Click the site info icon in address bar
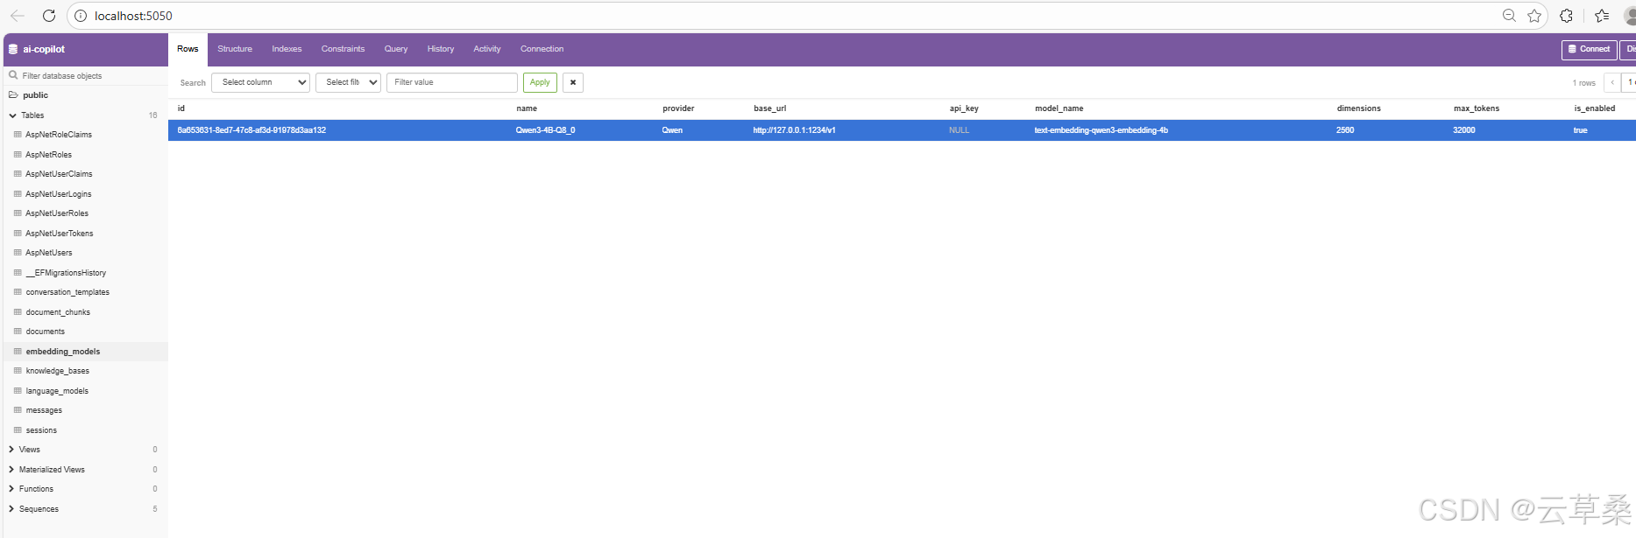Image resolution: width=1636 pixels, height=538 pixels. 81,16
